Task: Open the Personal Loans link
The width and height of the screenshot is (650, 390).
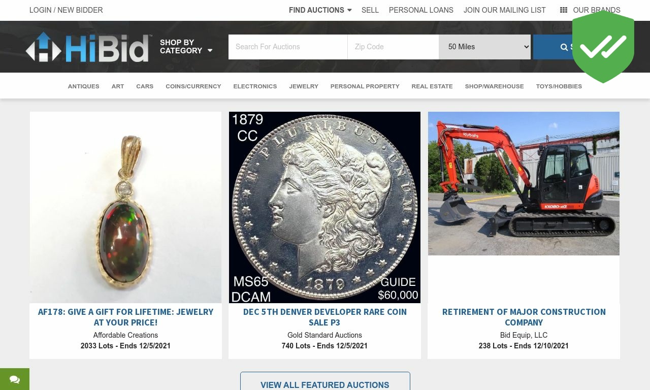Action: click(421, 10)
